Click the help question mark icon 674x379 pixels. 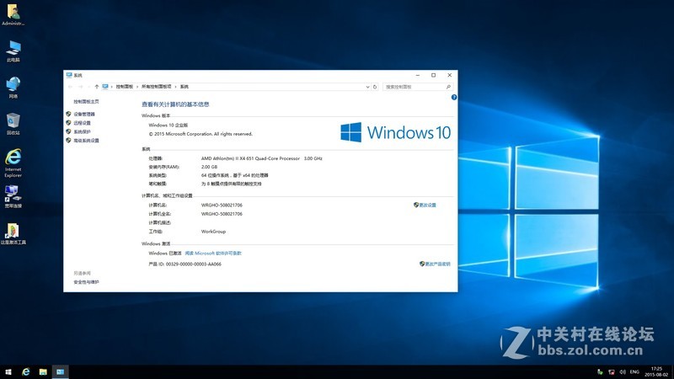click(x=454, y=98)
